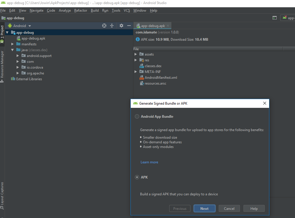Image resolution: width=295 pixels, height=218 pixels.
Task: Switch to the app-debug.apk editor tab
Action: [x=152, y=26]
